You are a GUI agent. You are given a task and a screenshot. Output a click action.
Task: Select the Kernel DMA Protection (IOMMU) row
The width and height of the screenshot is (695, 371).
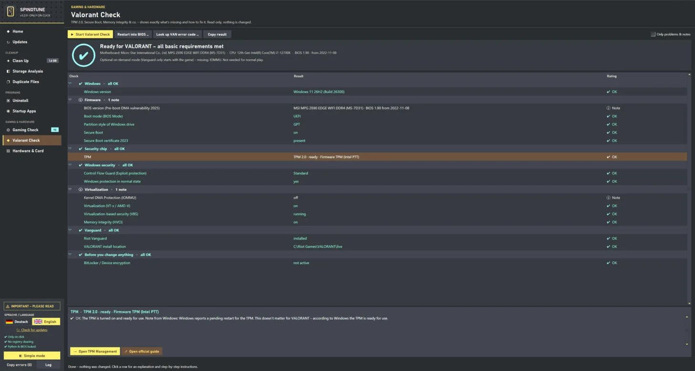pos(377,198)
